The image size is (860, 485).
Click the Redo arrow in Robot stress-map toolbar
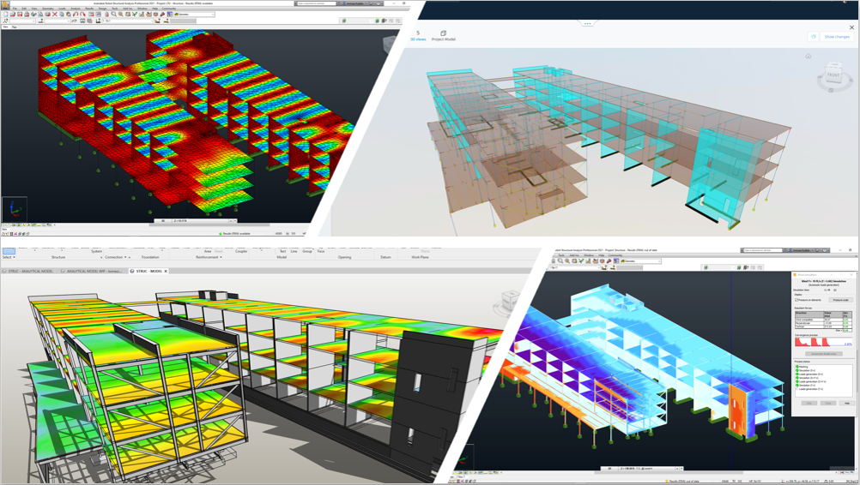click(x=82, y=15)
